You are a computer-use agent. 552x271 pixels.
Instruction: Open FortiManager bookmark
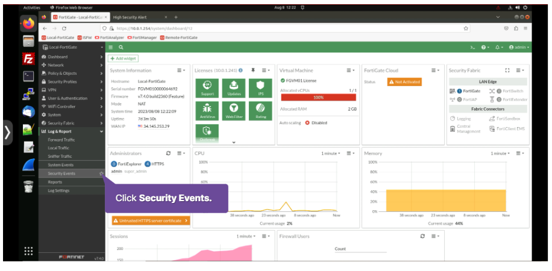[142, 37]
